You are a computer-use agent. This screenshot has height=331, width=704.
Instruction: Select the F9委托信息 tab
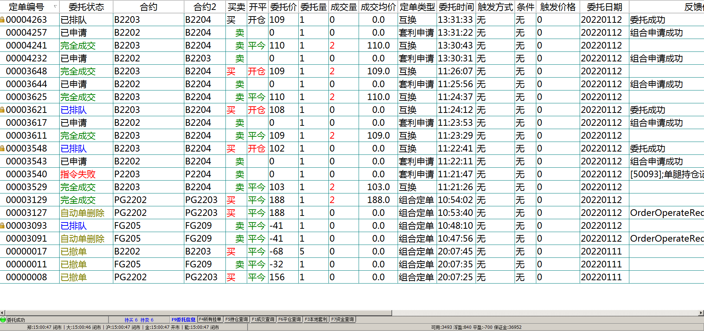pyautogui.click(x=184, y=320)
